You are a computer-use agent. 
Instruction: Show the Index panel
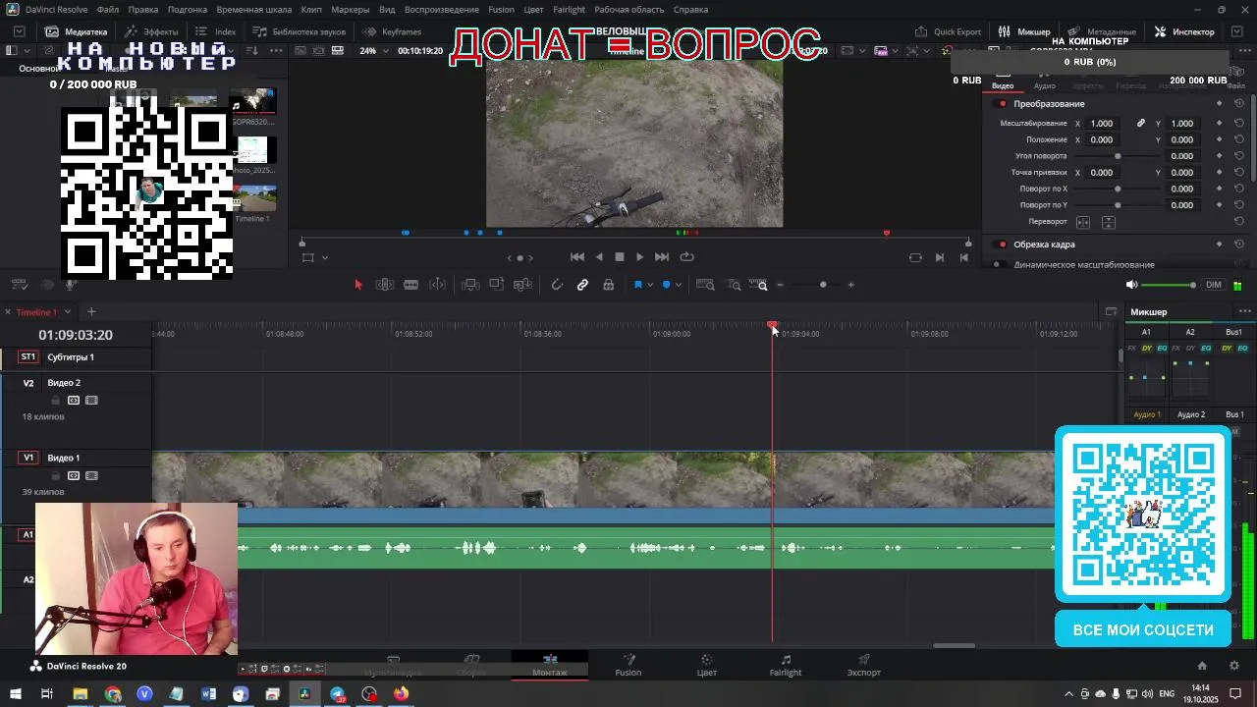pyautogui.click(x=216, y=31)
